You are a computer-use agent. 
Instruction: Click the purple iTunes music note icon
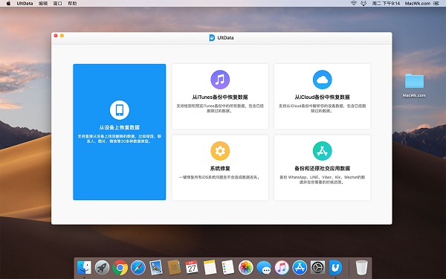[220, 80]
